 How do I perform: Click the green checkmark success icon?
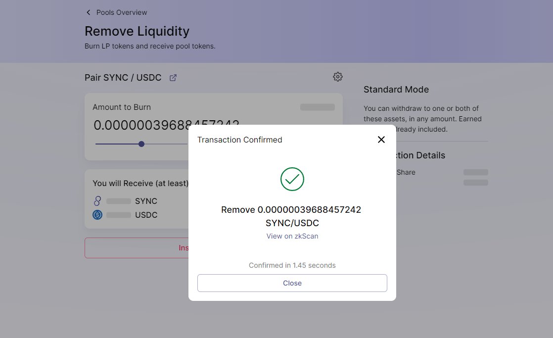(x=292, y=179)
